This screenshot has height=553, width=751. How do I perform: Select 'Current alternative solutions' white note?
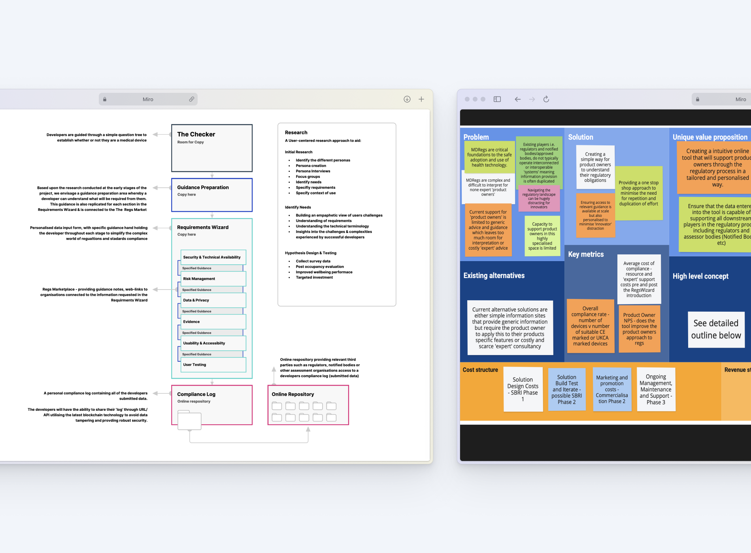pos(510,328)
